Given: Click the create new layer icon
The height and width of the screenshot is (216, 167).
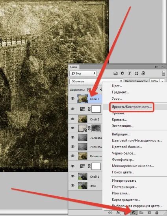Looking at the screenshot, I should (149, 212).
